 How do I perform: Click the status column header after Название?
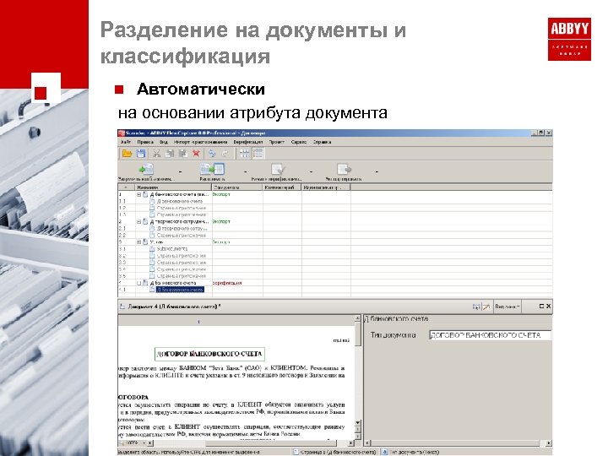point(237,187)
